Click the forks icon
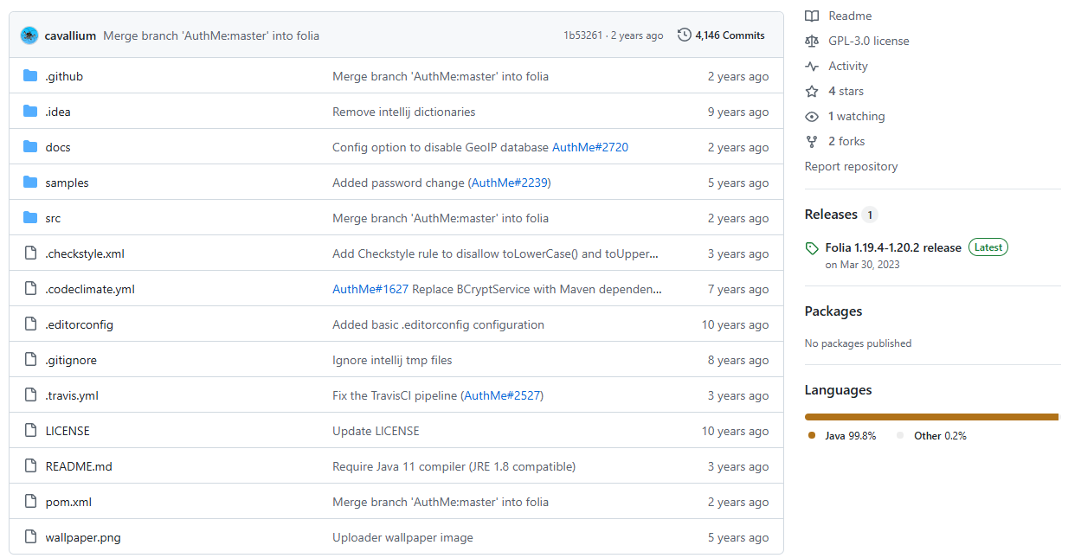1081x558 pixels. click(812, 141)
